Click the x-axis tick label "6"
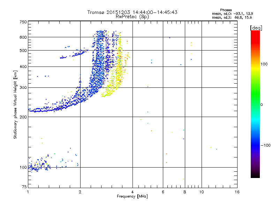Viewport: 279px width, 209px height. click(x=163, y=192)
